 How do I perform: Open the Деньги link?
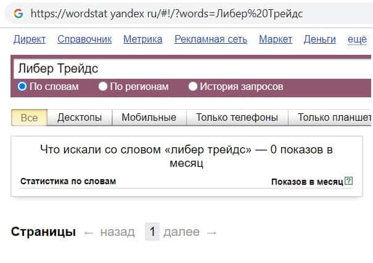[320, 39]
